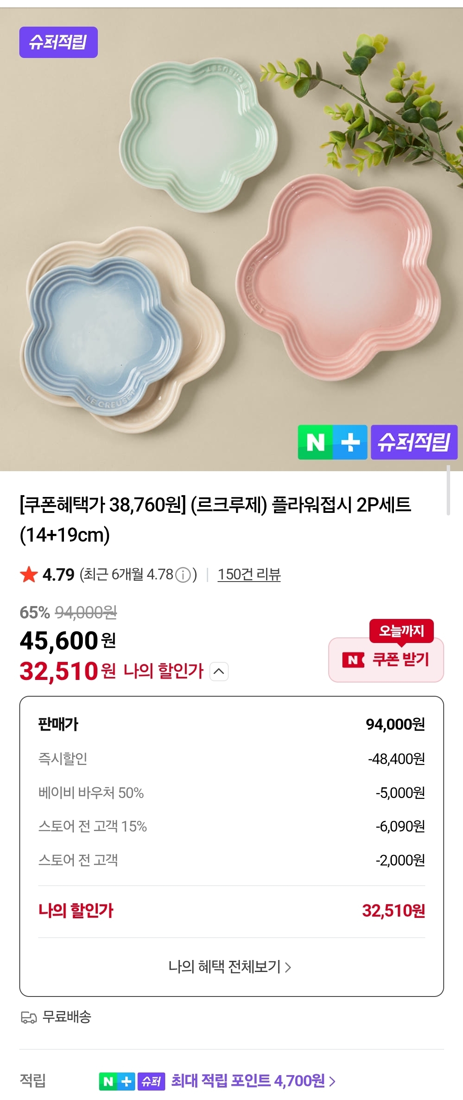
Task: Tap the product title text
Action: 215,519
